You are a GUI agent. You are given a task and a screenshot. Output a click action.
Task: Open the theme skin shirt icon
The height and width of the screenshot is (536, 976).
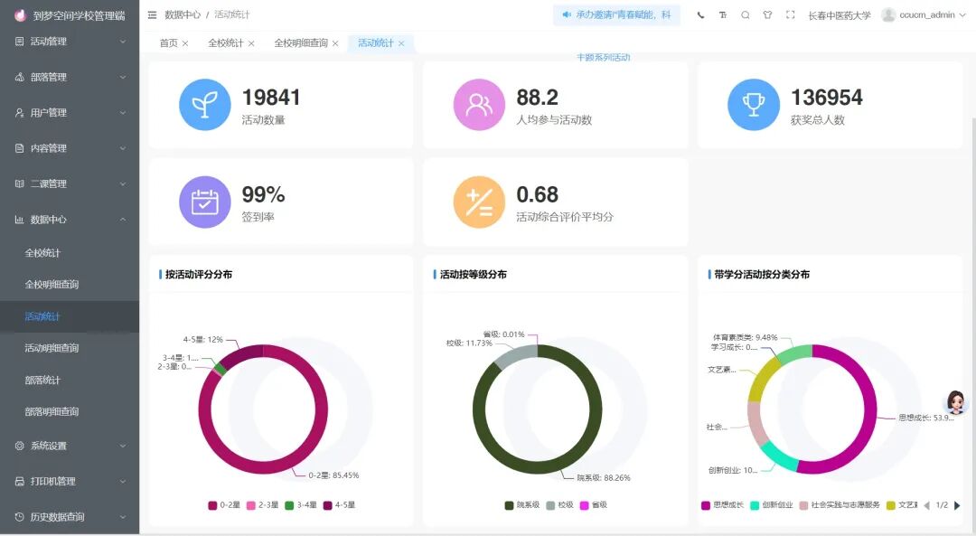[767, 15]
